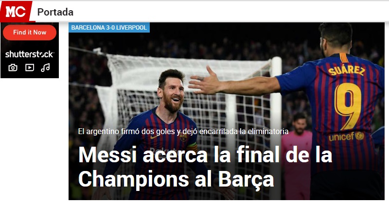389x205 pixels.
Task: Click the captain armband on Messi's arm
Action: click(x=193, y=148)
